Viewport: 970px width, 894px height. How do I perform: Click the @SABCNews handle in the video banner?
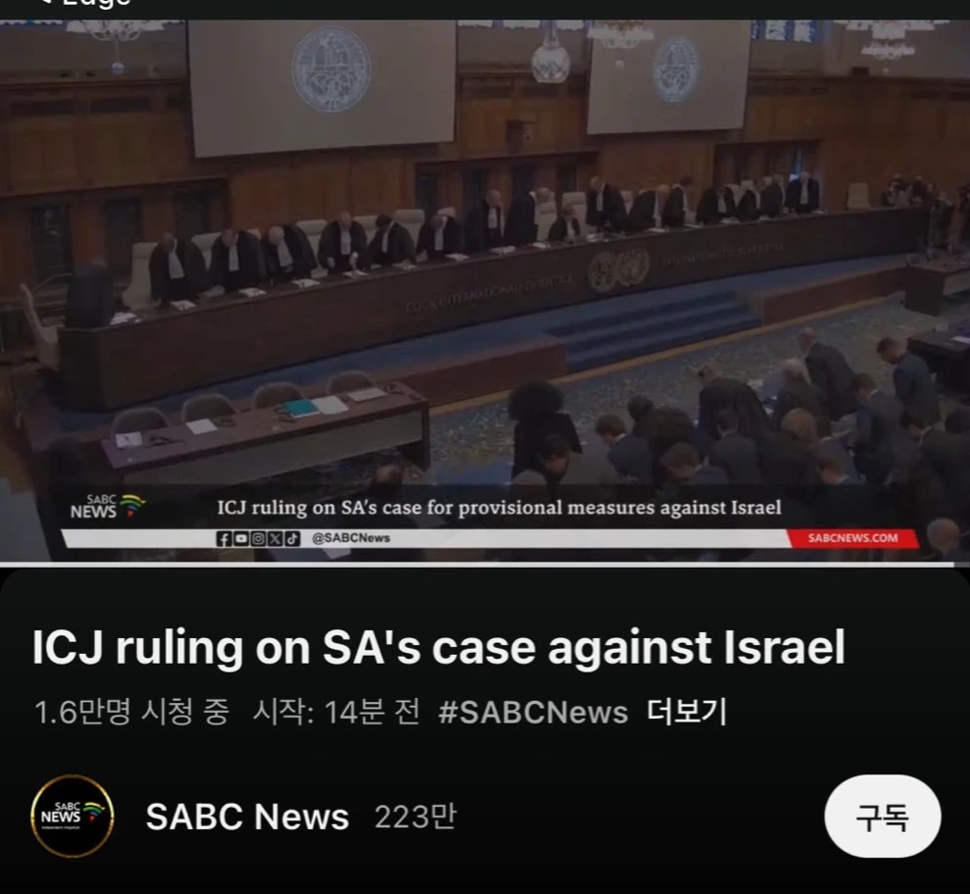pyautogui.click(x=351, y=538)
